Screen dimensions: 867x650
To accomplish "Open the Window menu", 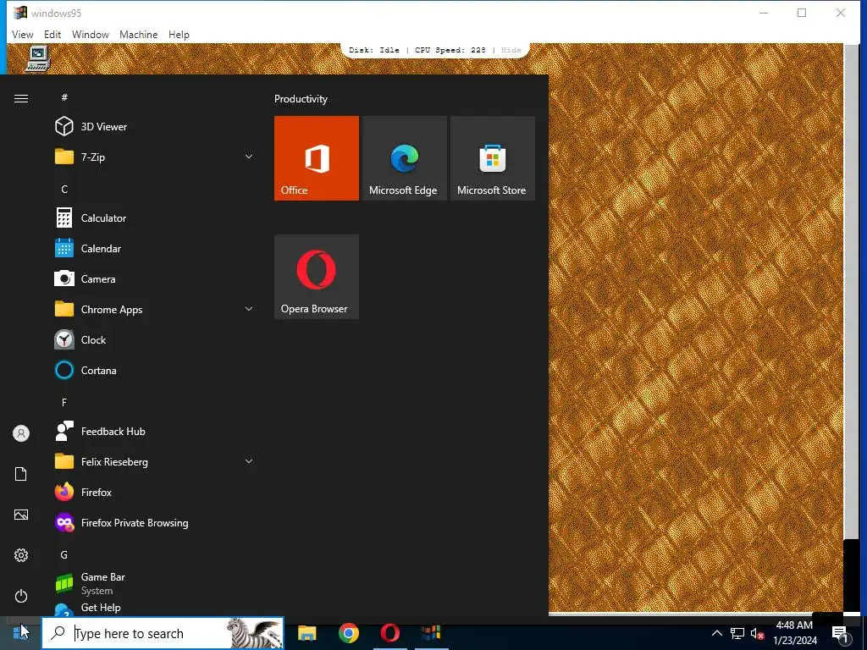I will pyautogui.click(x=90, y=34).
